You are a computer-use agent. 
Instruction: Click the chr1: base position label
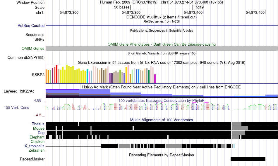point(40,12)
